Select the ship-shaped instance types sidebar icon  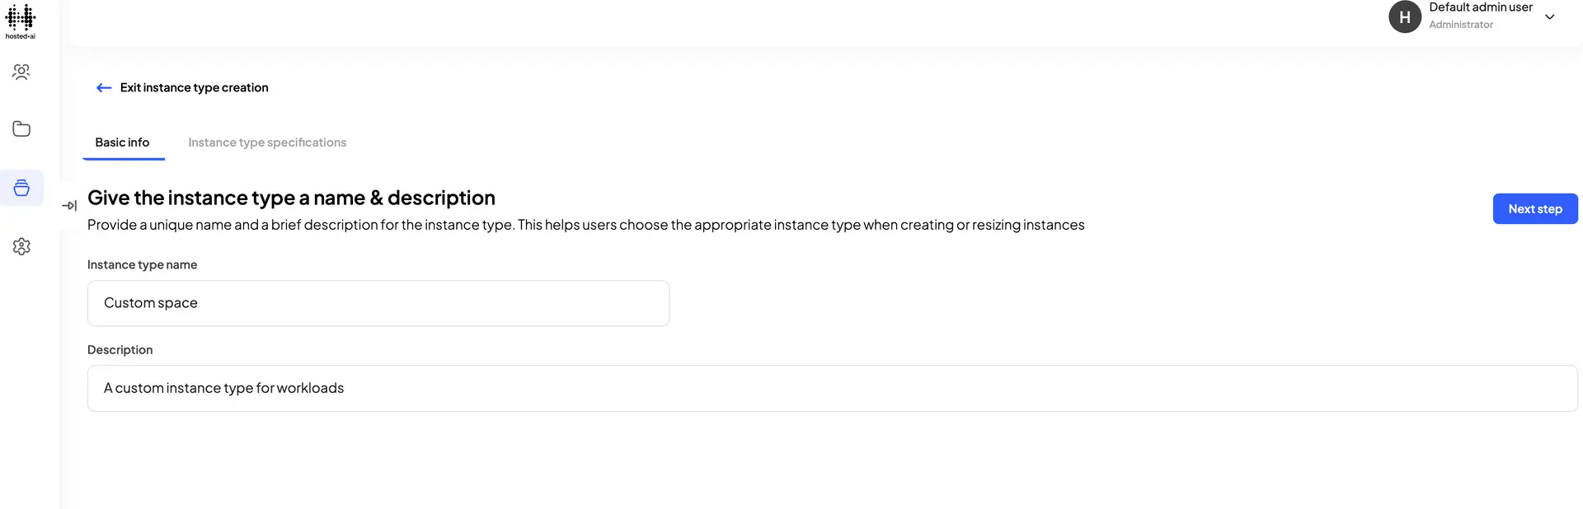tap(21, 187)
